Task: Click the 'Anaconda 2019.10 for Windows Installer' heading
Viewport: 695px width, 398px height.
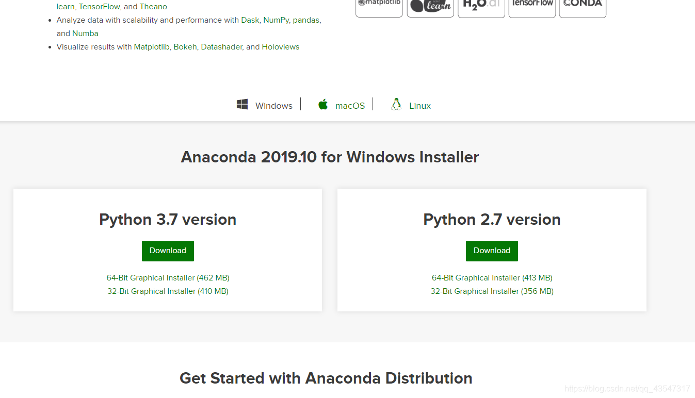Action: click(x=330, y=157)
